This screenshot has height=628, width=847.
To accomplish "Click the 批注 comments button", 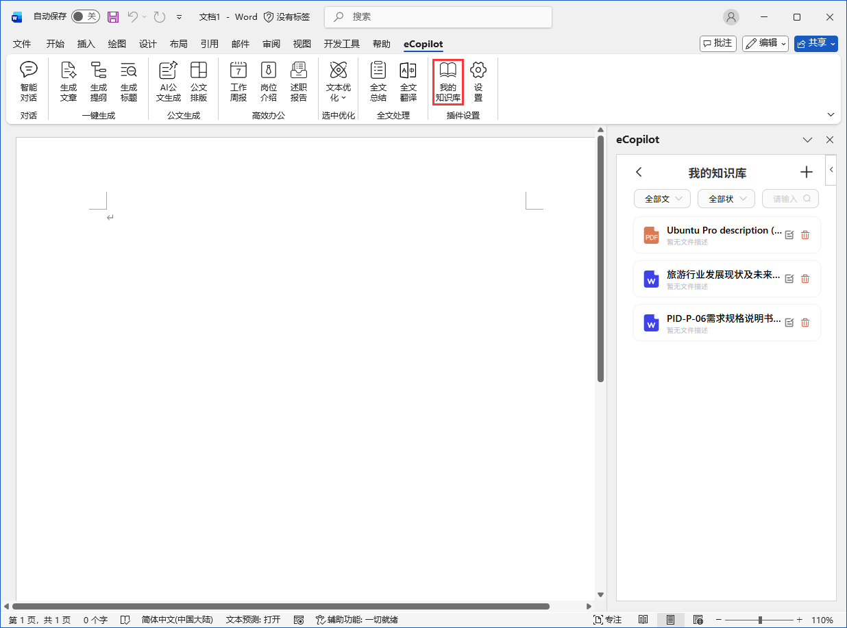I will (717, 43).
